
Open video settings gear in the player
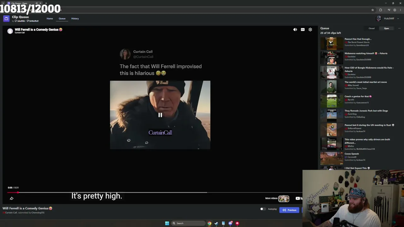(310, 30)
